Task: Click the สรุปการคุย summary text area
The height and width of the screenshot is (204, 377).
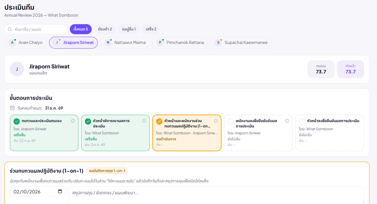Action: [x=216, y=195]
